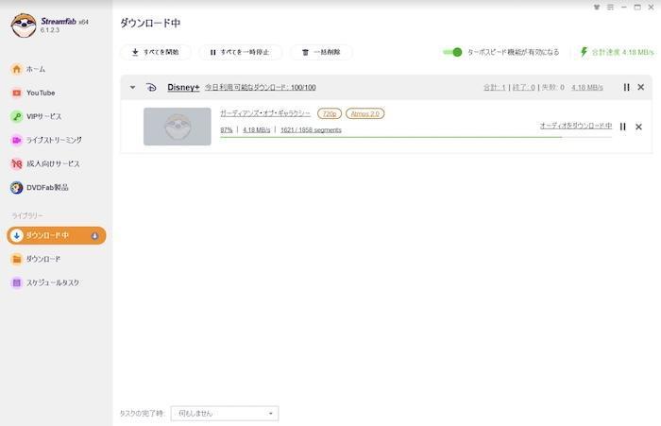Image resolution: width=661 pixels, height=426 pixels.
Task: Toggle the turbo speed switch
Action: point(452,52)
